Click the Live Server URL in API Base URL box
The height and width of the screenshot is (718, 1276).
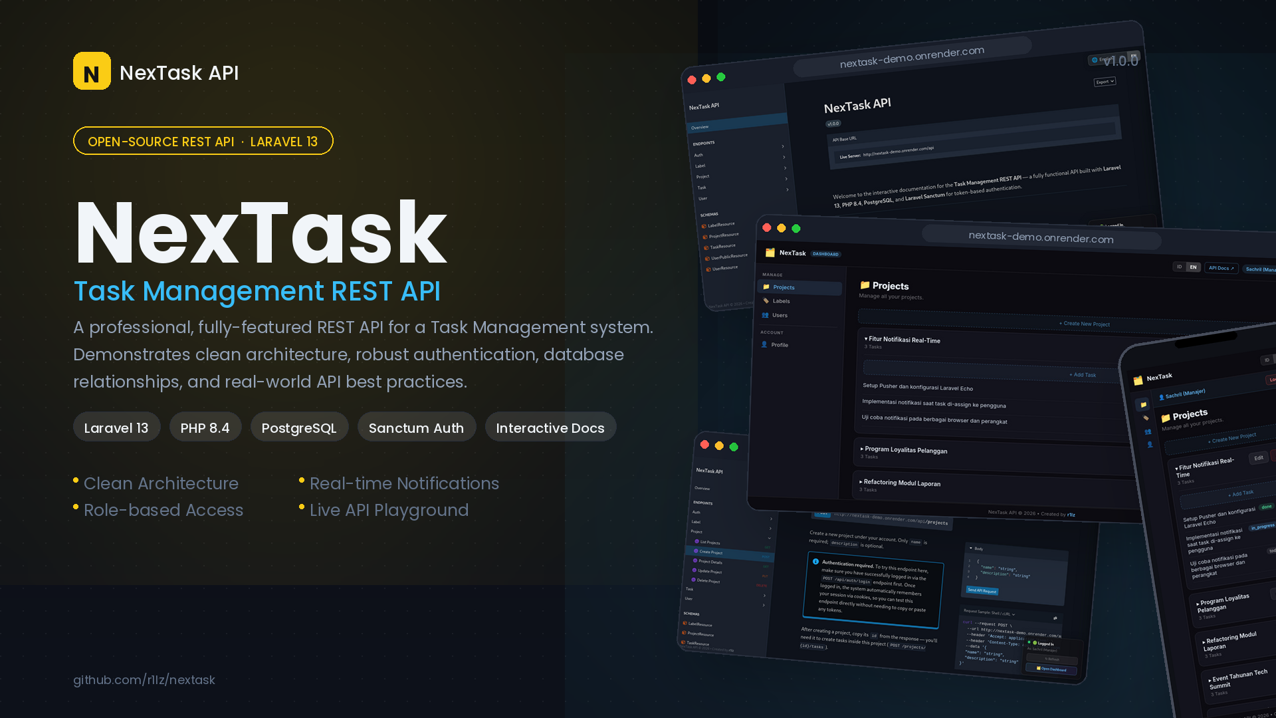(899, 151)
